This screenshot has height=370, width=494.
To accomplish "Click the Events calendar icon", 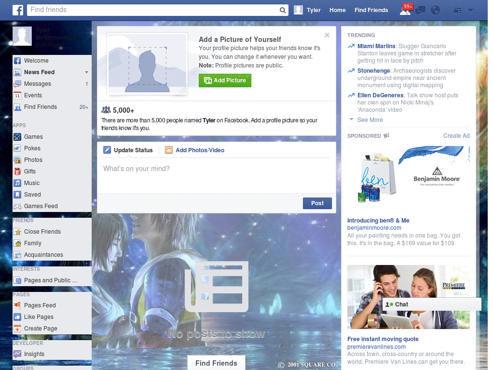I will (x=17, y=95).
